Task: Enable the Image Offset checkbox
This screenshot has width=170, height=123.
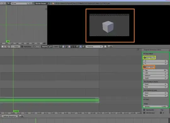Action: point(144,58)
